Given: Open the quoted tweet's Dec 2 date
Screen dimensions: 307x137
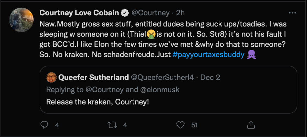Looking at the screenshot, I should pos(210,77).
